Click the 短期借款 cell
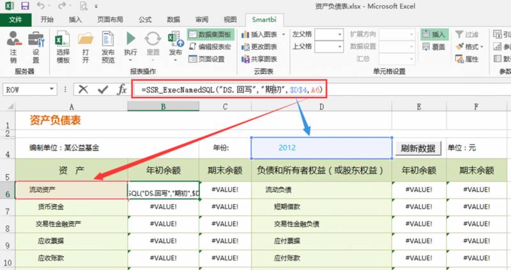 point(321,207)
